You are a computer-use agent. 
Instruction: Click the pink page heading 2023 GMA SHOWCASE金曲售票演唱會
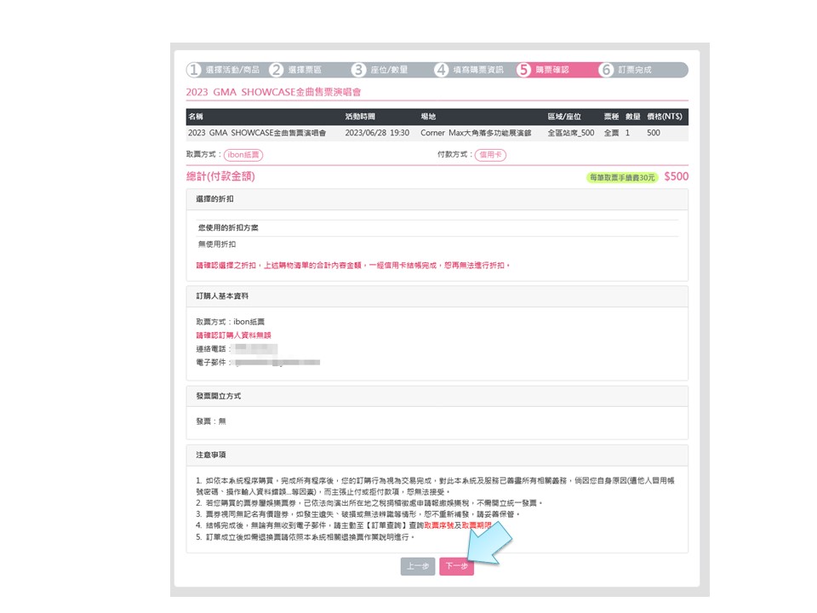273,92
